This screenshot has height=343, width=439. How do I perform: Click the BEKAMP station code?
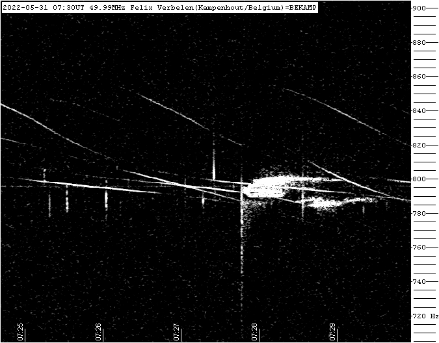tap(303, 8)
